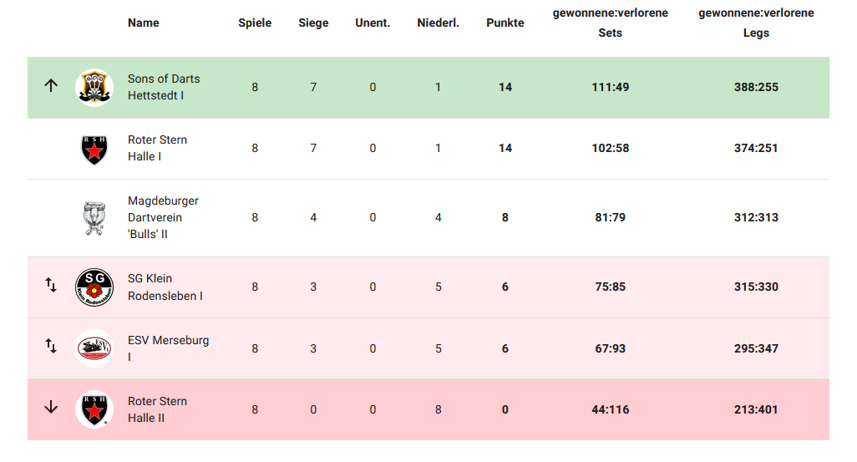
Task: Click the SG Klein Rodensleben logo
Action: tap(94, 287)
